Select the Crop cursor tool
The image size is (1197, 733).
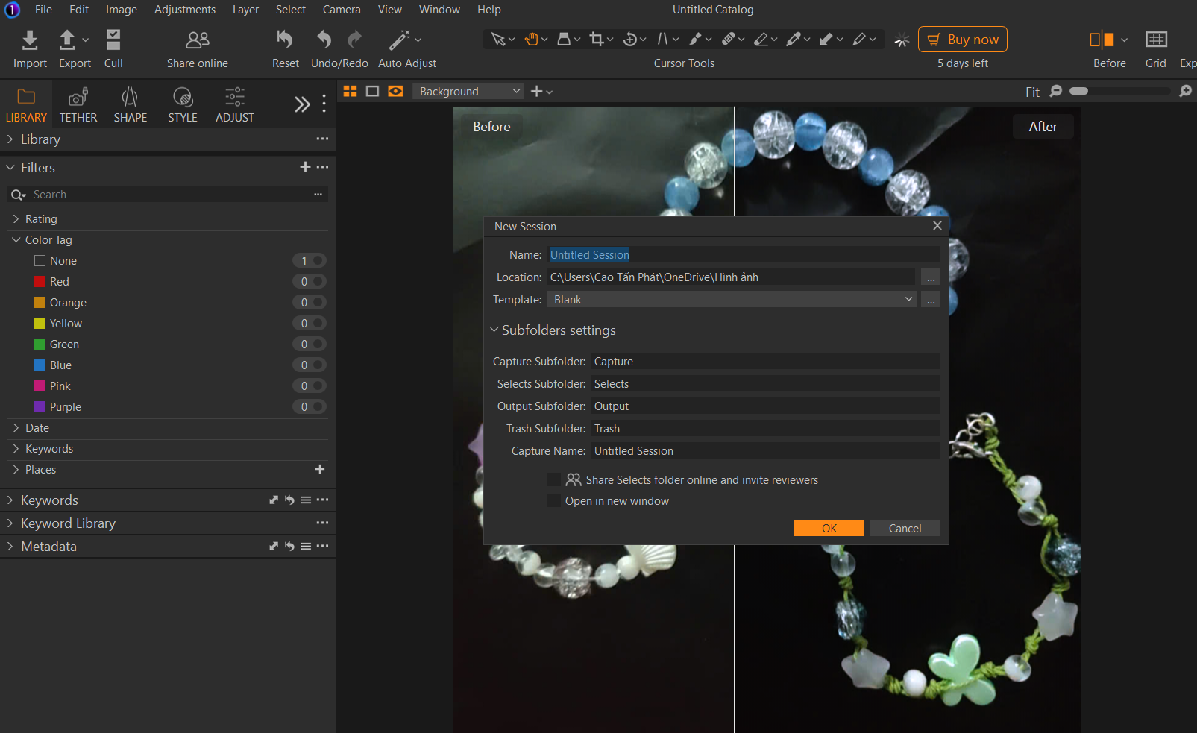[596, 40]
